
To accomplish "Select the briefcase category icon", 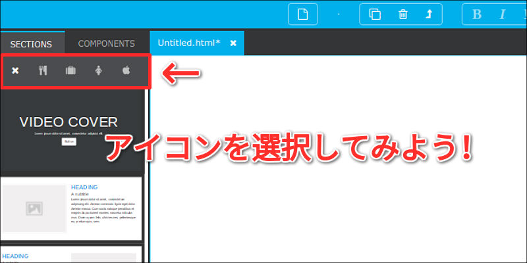I will click(x=70, y=70).
